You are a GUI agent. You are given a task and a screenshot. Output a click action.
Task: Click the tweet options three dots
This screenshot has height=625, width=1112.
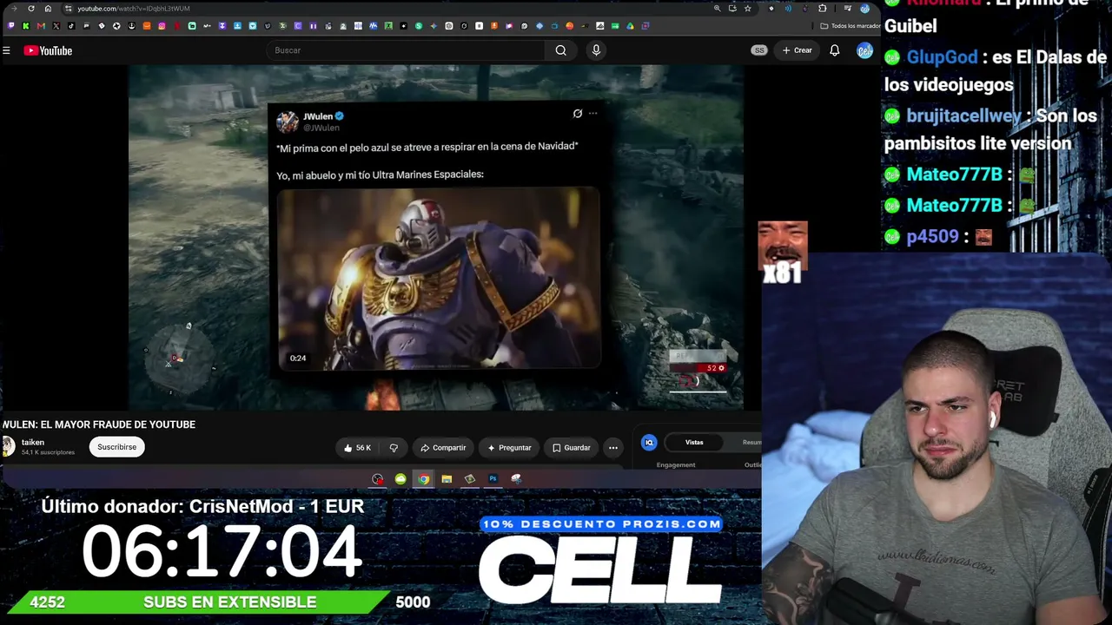(593, 114)
